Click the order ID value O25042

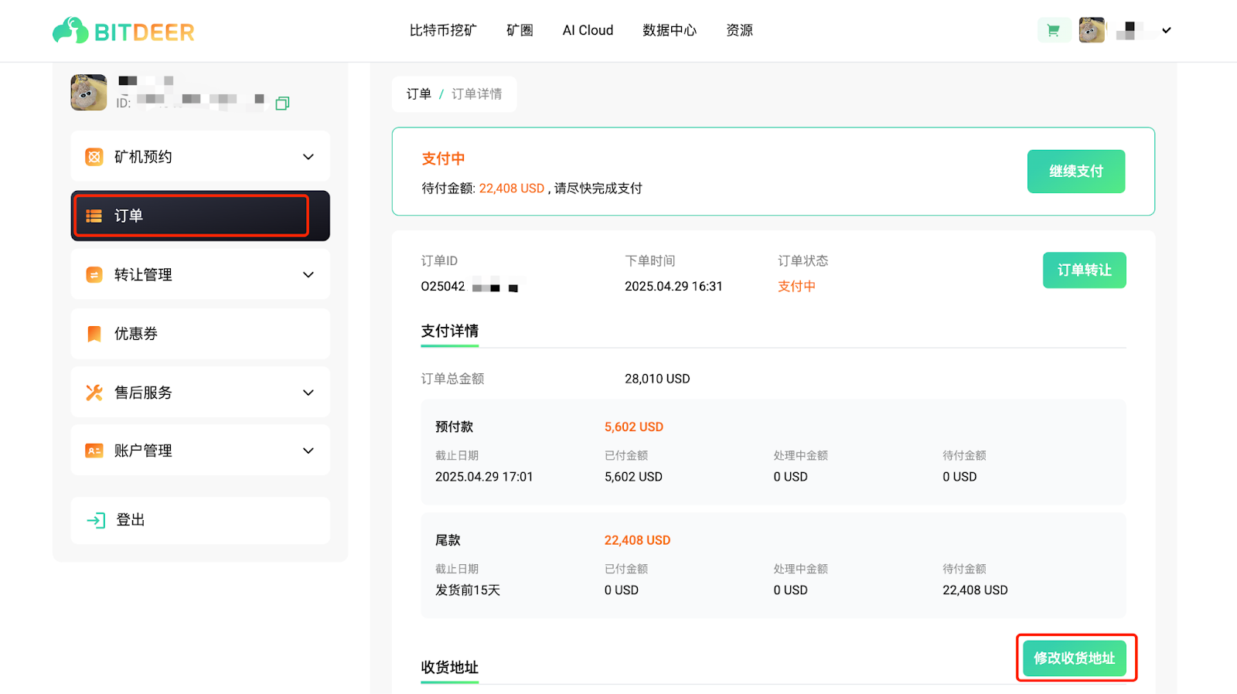point(443,287)
